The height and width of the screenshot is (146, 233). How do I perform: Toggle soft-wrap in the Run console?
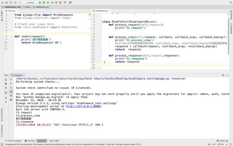pos(11,88)
